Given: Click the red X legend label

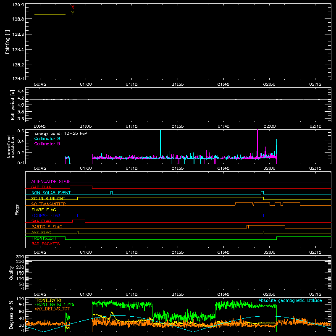Looking at the screenshot, I should point(73,8).
